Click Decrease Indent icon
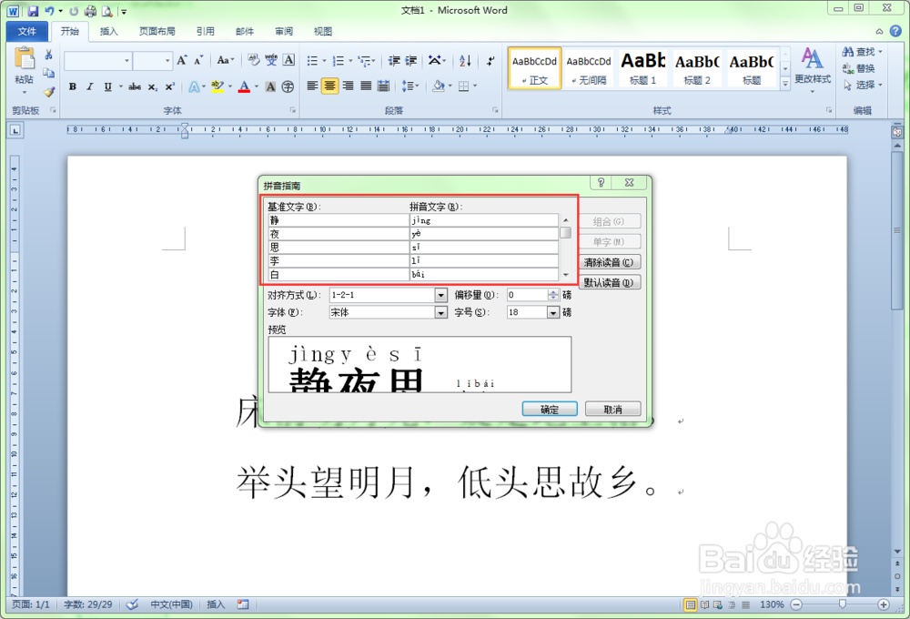Image resolution: width=910 pixels, height=619 pixels. point(394,60)
